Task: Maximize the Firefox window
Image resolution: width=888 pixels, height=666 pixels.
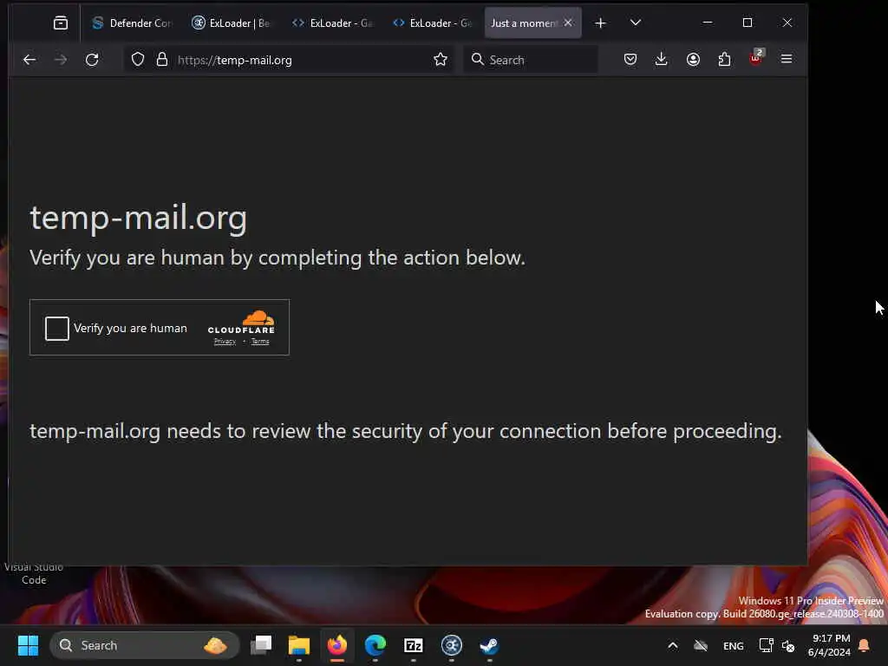Action: point(748,23)
